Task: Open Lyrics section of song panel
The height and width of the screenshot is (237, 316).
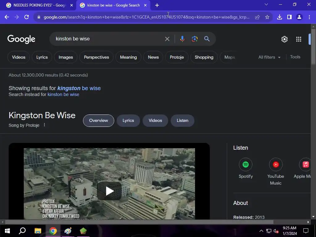Action: coord(128,121)
